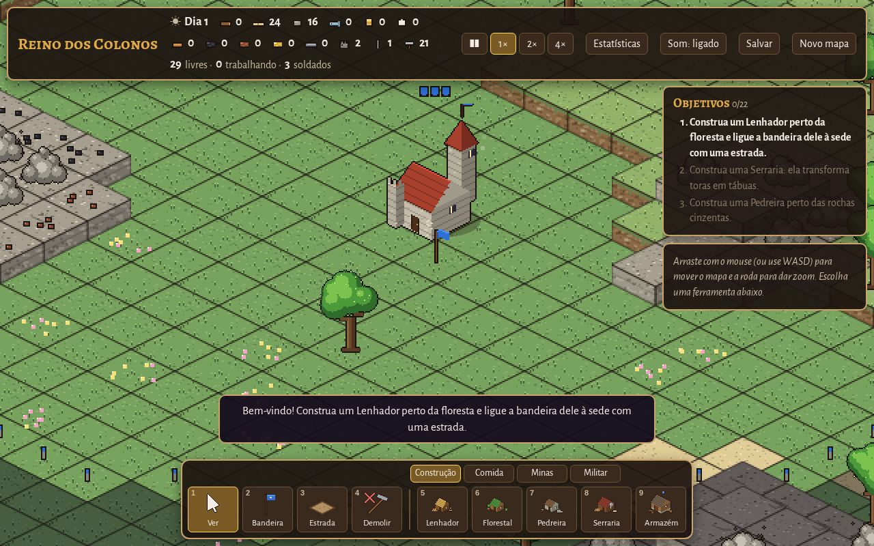Choose the Lenhador building
The width and height of the screenshot is (874, 546).
point(442,509)
